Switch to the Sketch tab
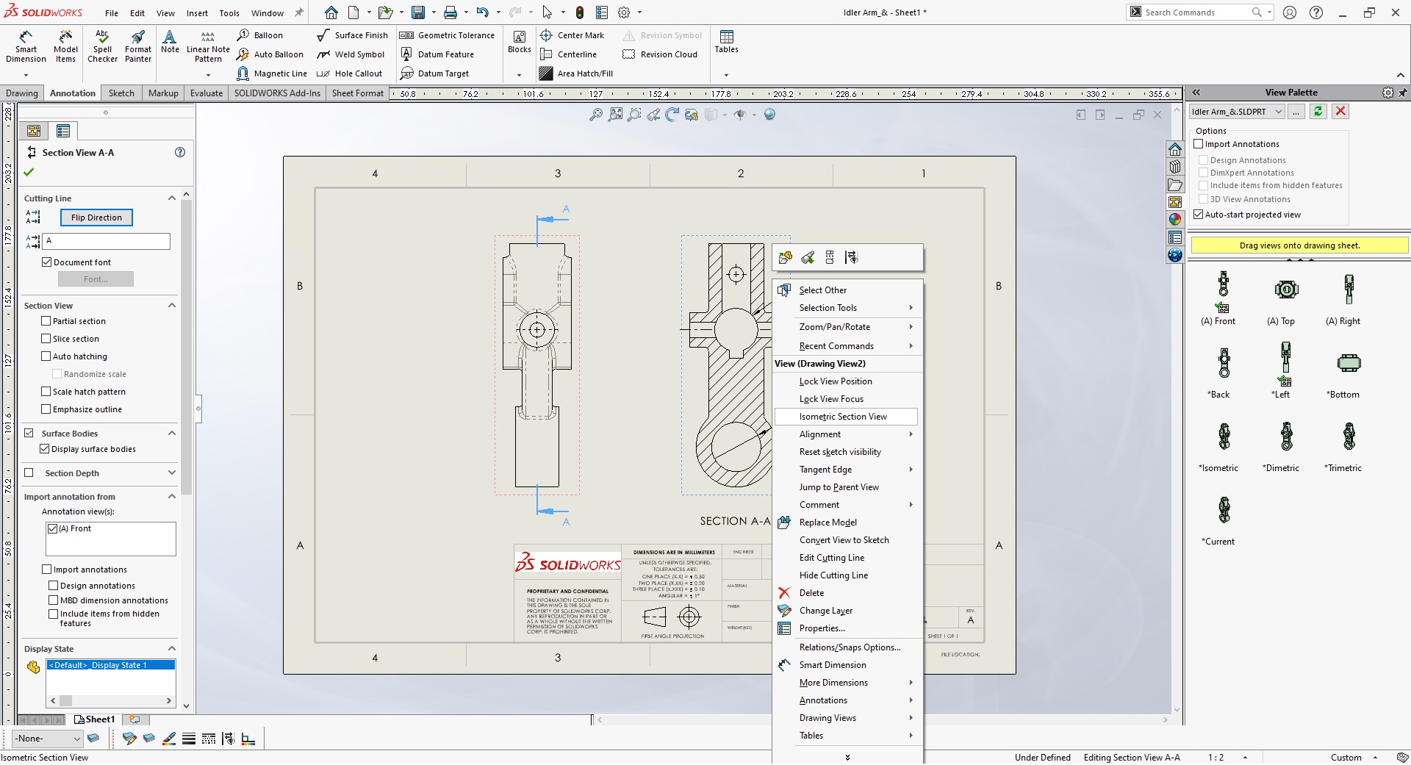 pyautogui.click(x=121, y=93)
